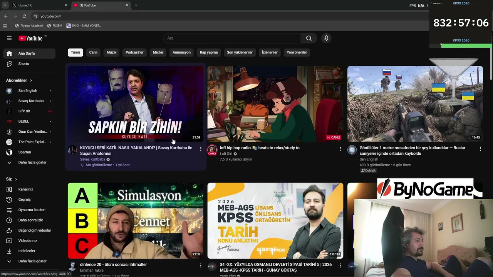Close the Home / X tab
Screen dimensions: 493x277
click(66, 5)
